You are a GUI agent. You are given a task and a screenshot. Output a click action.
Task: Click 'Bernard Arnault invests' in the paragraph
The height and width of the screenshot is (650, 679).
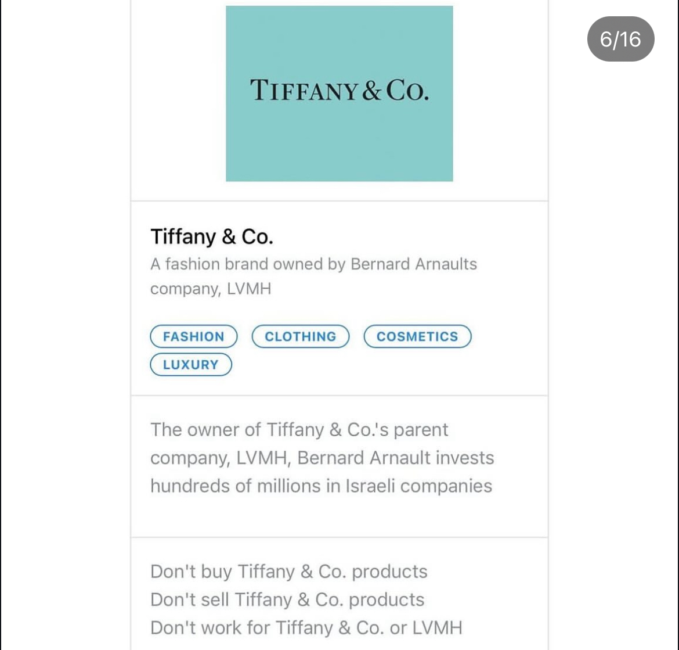tap(396, 458)
